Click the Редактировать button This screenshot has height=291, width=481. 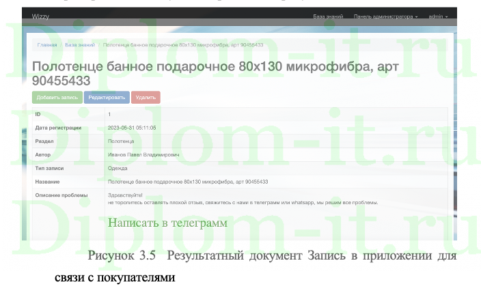(107, 98)
